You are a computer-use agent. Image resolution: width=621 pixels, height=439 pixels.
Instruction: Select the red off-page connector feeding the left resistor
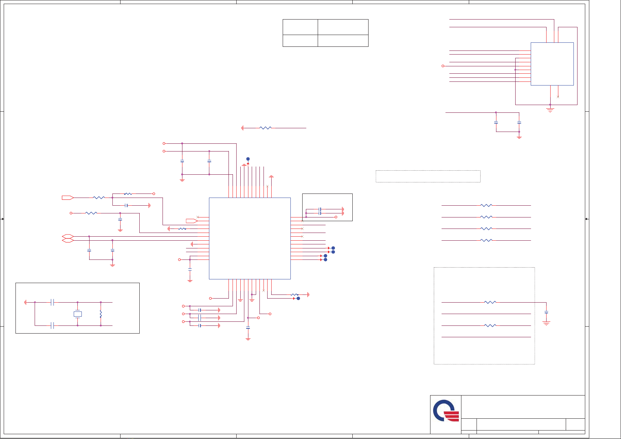point(68,198)
